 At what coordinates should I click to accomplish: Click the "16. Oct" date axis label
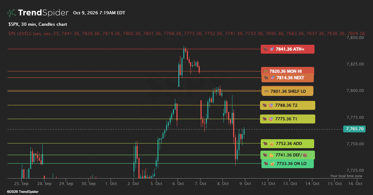[x=355, y=184]
